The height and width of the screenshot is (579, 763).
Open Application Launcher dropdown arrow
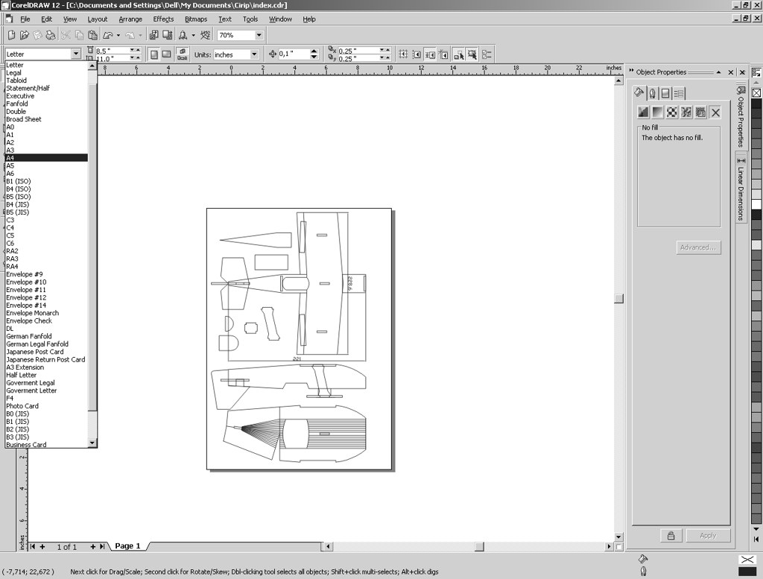[193, 35]
